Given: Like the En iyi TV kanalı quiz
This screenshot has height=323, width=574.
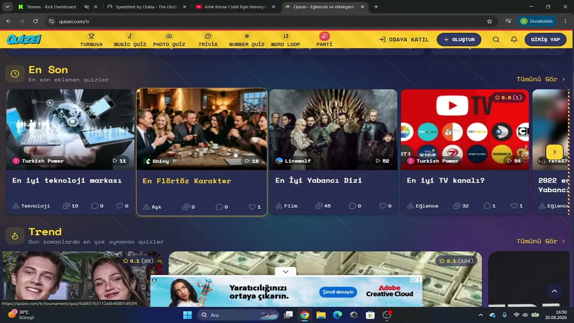Looking at the screenshot, I should [517, 206].
